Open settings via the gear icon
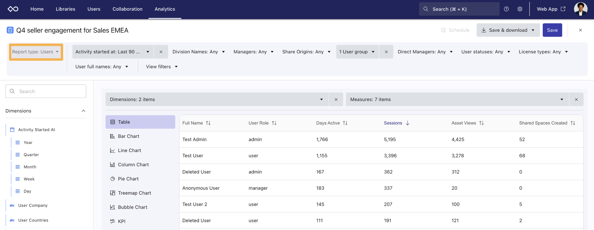The height and width of the screenshot is (230, 594). pos(520,9)
